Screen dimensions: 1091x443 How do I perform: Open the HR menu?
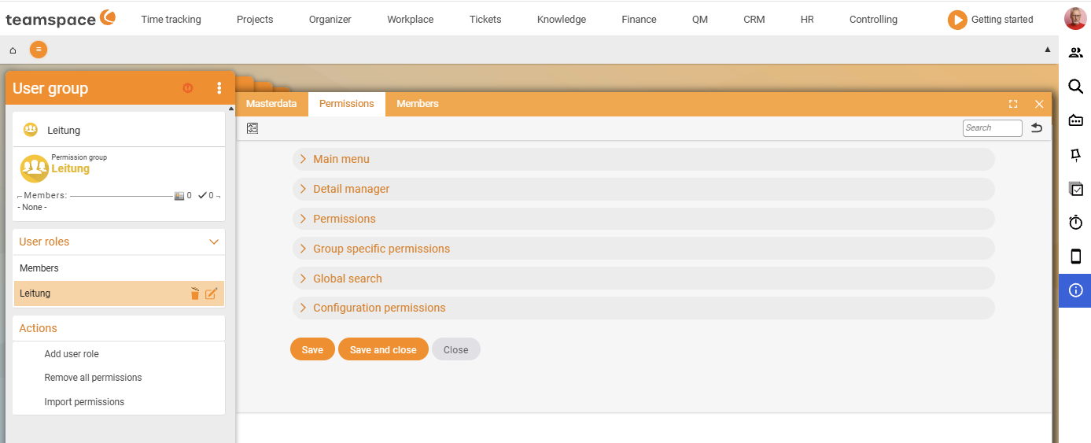(x=807, y=20)
